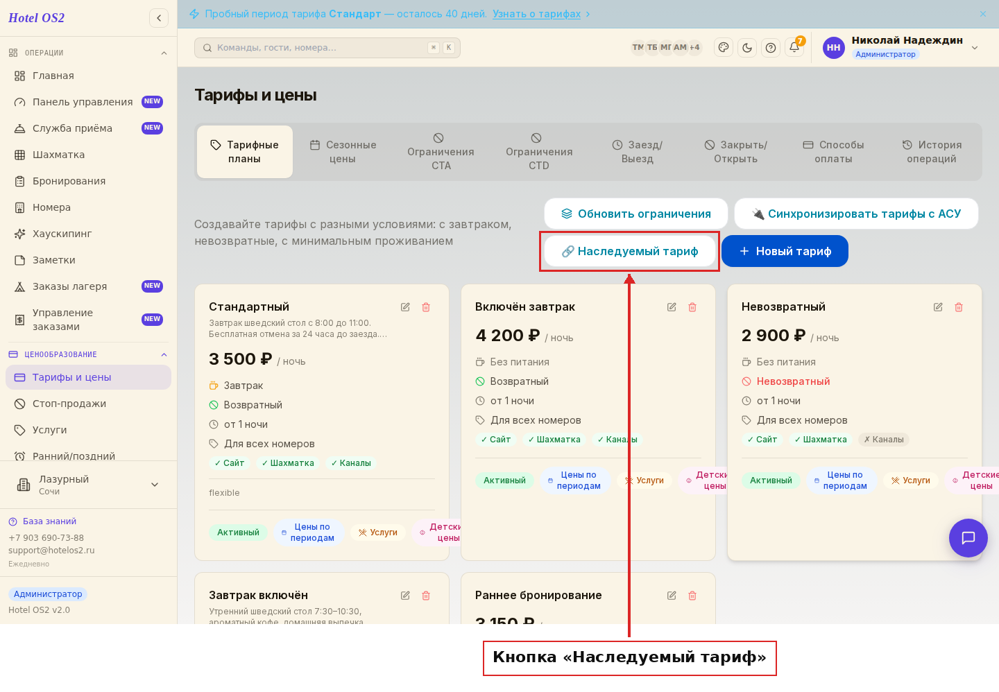Follow the Узнать о тарифах link

[x=536, y=14]
